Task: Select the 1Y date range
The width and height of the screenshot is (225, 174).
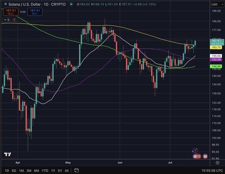Action: (x=53, y=170)
